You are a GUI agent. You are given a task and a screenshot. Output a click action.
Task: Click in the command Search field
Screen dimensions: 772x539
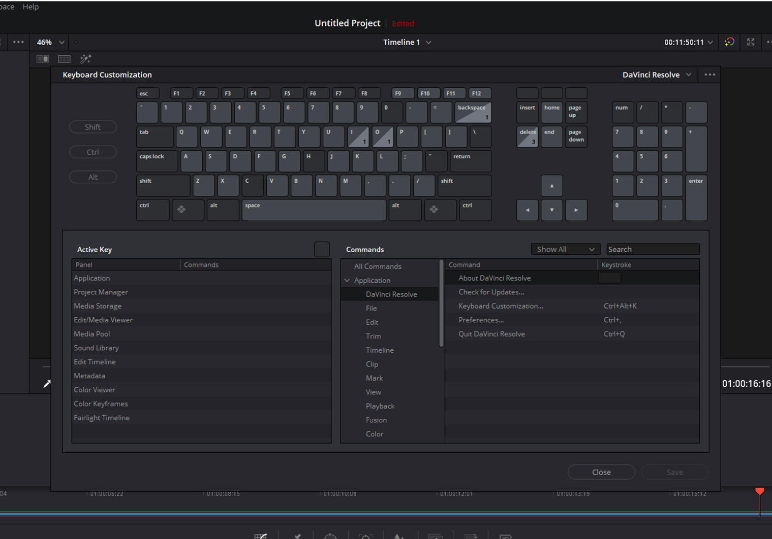pos(653,249)
